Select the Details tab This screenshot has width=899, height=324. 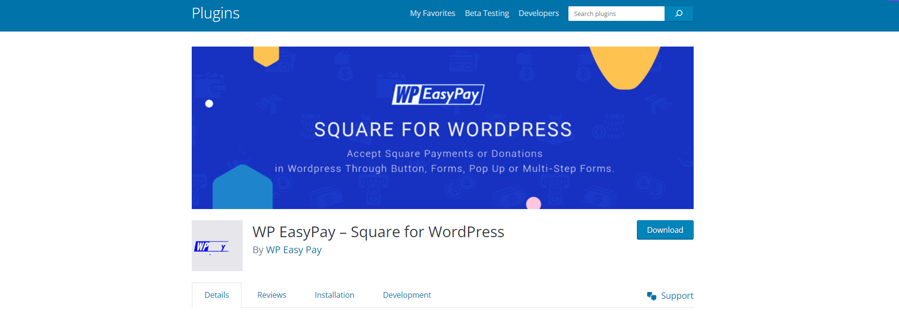(216, 295)
